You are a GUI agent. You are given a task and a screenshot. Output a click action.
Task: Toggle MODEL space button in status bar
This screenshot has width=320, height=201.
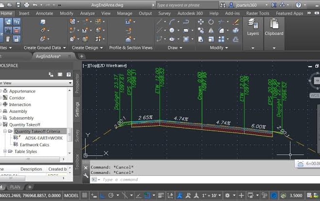[71, 196]
